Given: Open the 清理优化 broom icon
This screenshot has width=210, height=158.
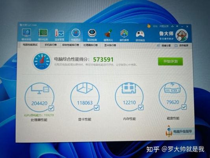Looking at the screenshot, I should [x=108, y=33].
